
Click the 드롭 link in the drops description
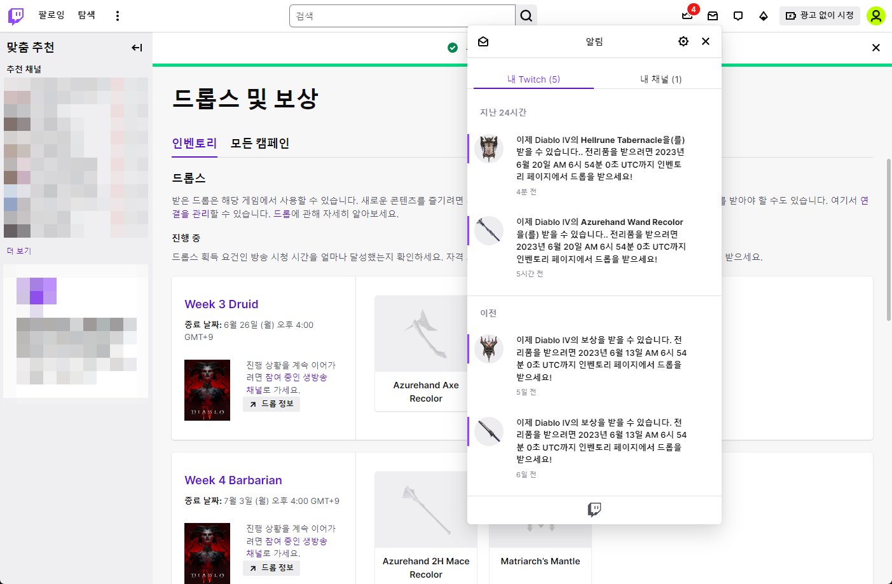click(x=282, y=214)
